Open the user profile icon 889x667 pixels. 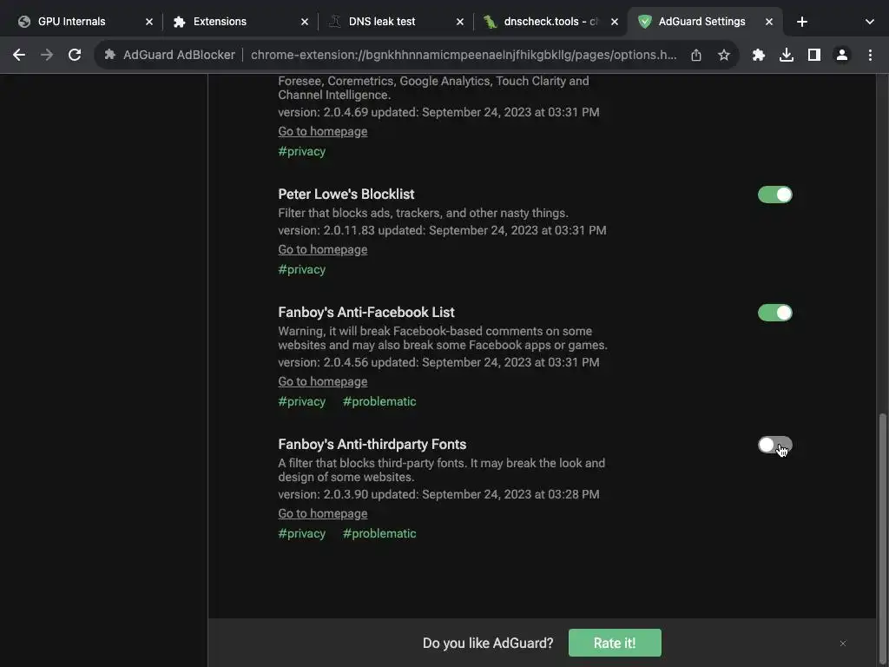[x=842, y=55]
